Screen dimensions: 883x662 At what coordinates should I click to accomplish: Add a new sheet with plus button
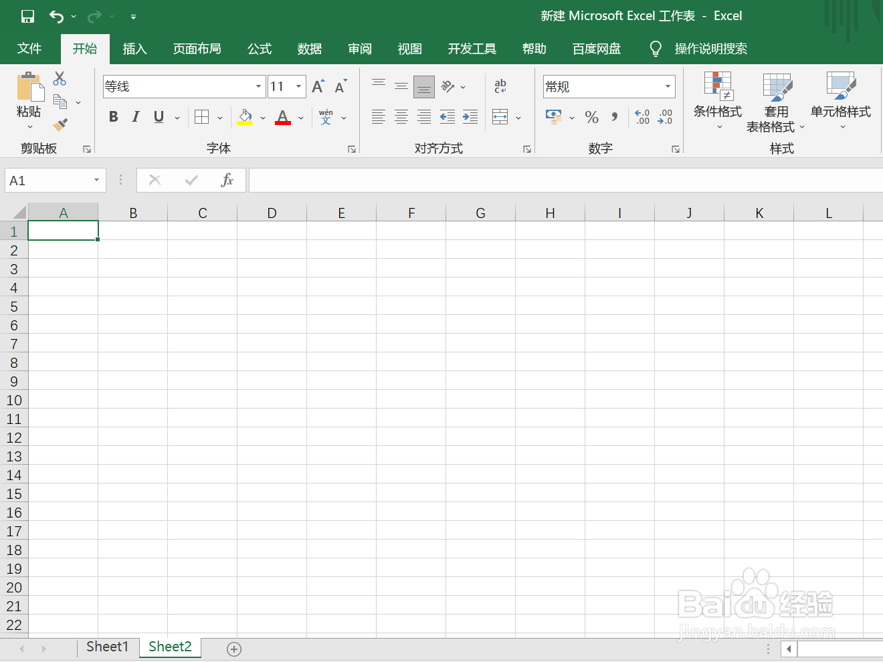point(234,649)
